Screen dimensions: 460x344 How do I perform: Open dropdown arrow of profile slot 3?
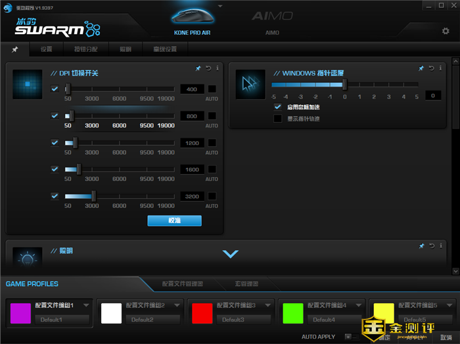[266, 306]
